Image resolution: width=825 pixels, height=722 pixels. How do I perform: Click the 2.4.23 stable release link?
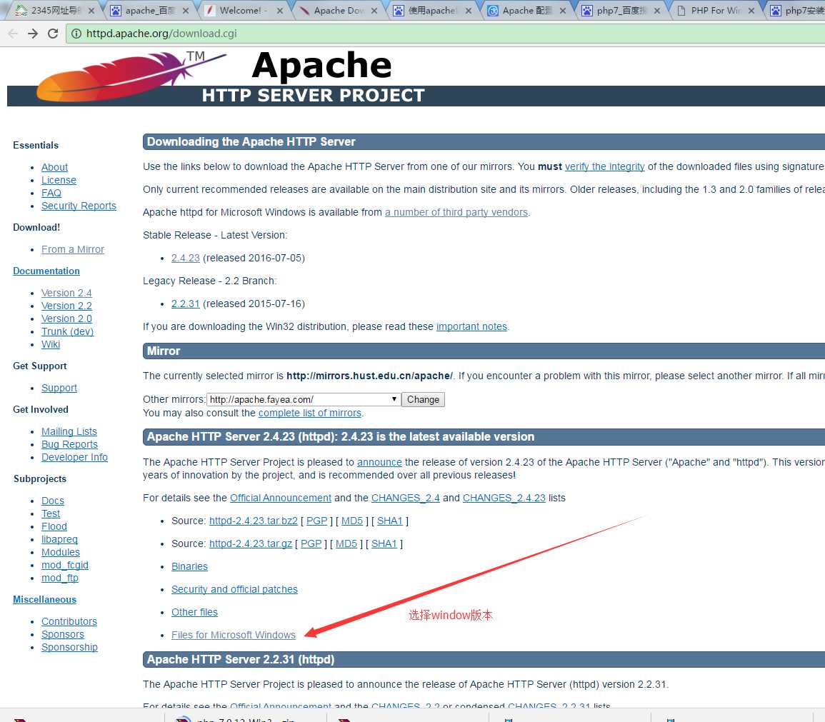click(x=185, y=259)
